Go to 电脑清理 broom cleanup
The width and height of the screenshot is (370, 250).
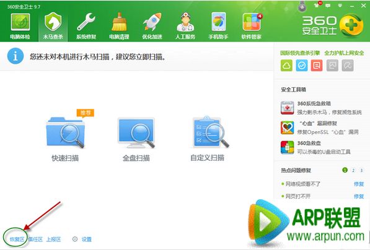pos(119,27)
